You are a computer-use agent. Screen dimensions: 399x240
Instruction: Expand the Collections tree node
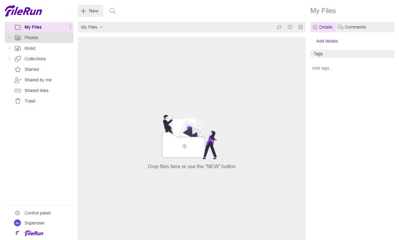9,59
